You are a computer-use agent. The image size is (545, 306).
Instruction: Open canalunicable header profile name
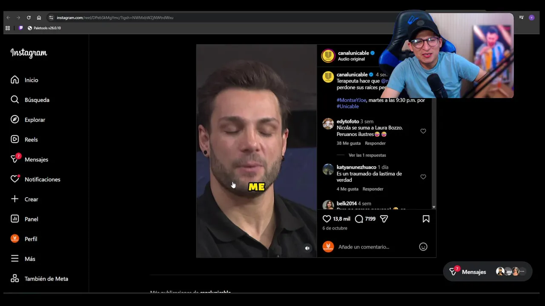tap(353, 53)
